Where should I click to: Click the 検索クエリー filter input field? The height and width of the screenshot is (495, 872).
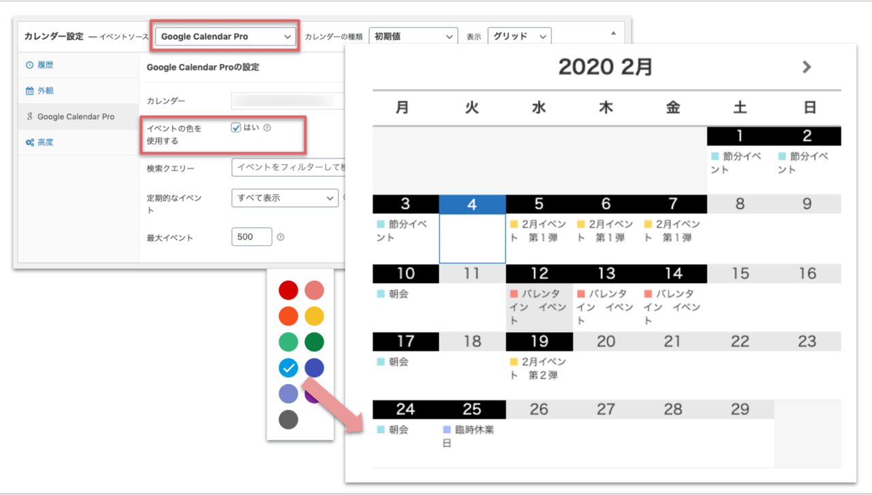pyautogui.click(x=289, y=167)
